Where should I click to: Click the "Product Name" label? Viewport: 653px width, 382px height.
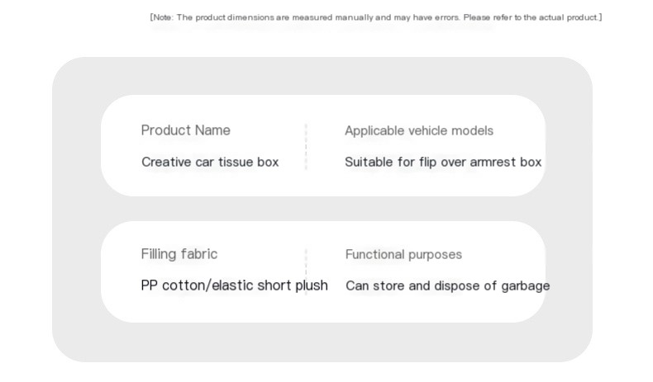point(186,130)
